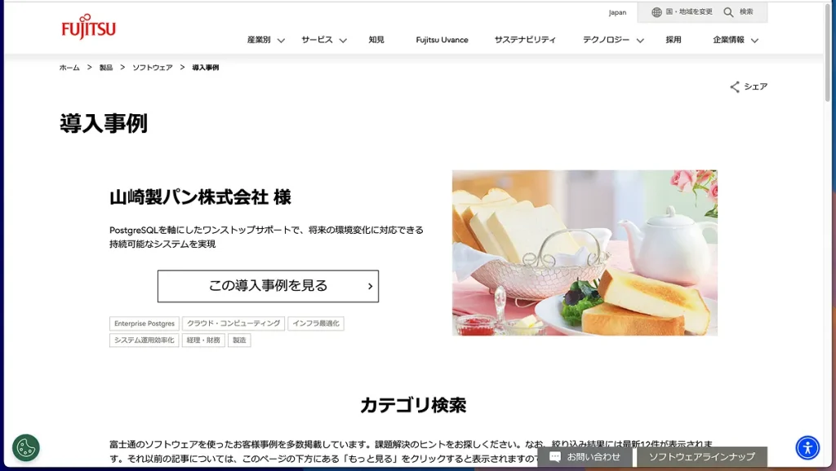
Task: Open the accessibility widget icon
Action: [807, 447]
